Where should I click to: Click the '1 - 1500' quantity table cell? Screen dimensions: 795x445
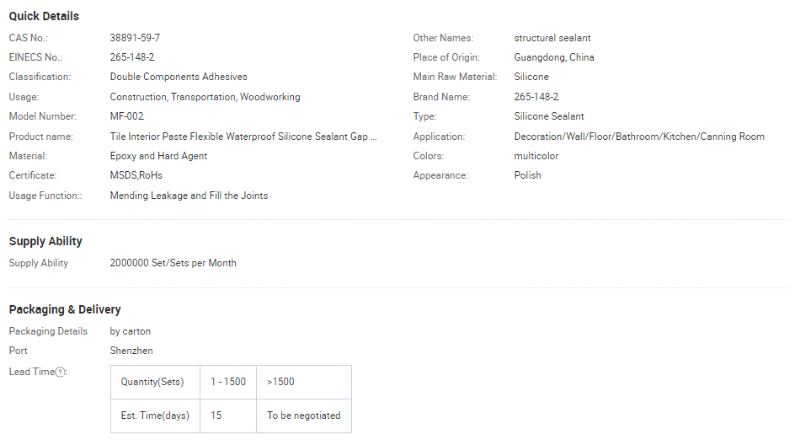tap(228, 382)
